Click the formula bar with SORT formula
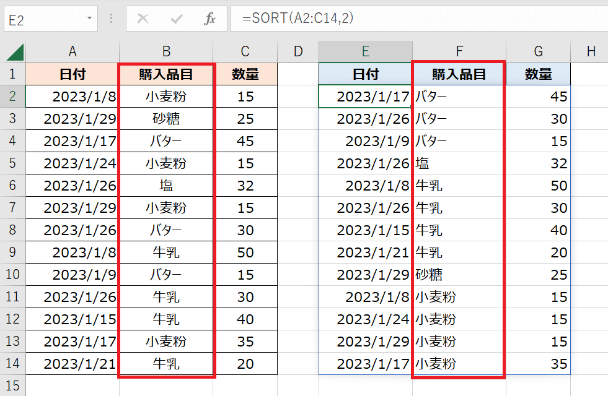Image resolution: width=608 pixels, height=396 pixels. click(x=415, y=19)
